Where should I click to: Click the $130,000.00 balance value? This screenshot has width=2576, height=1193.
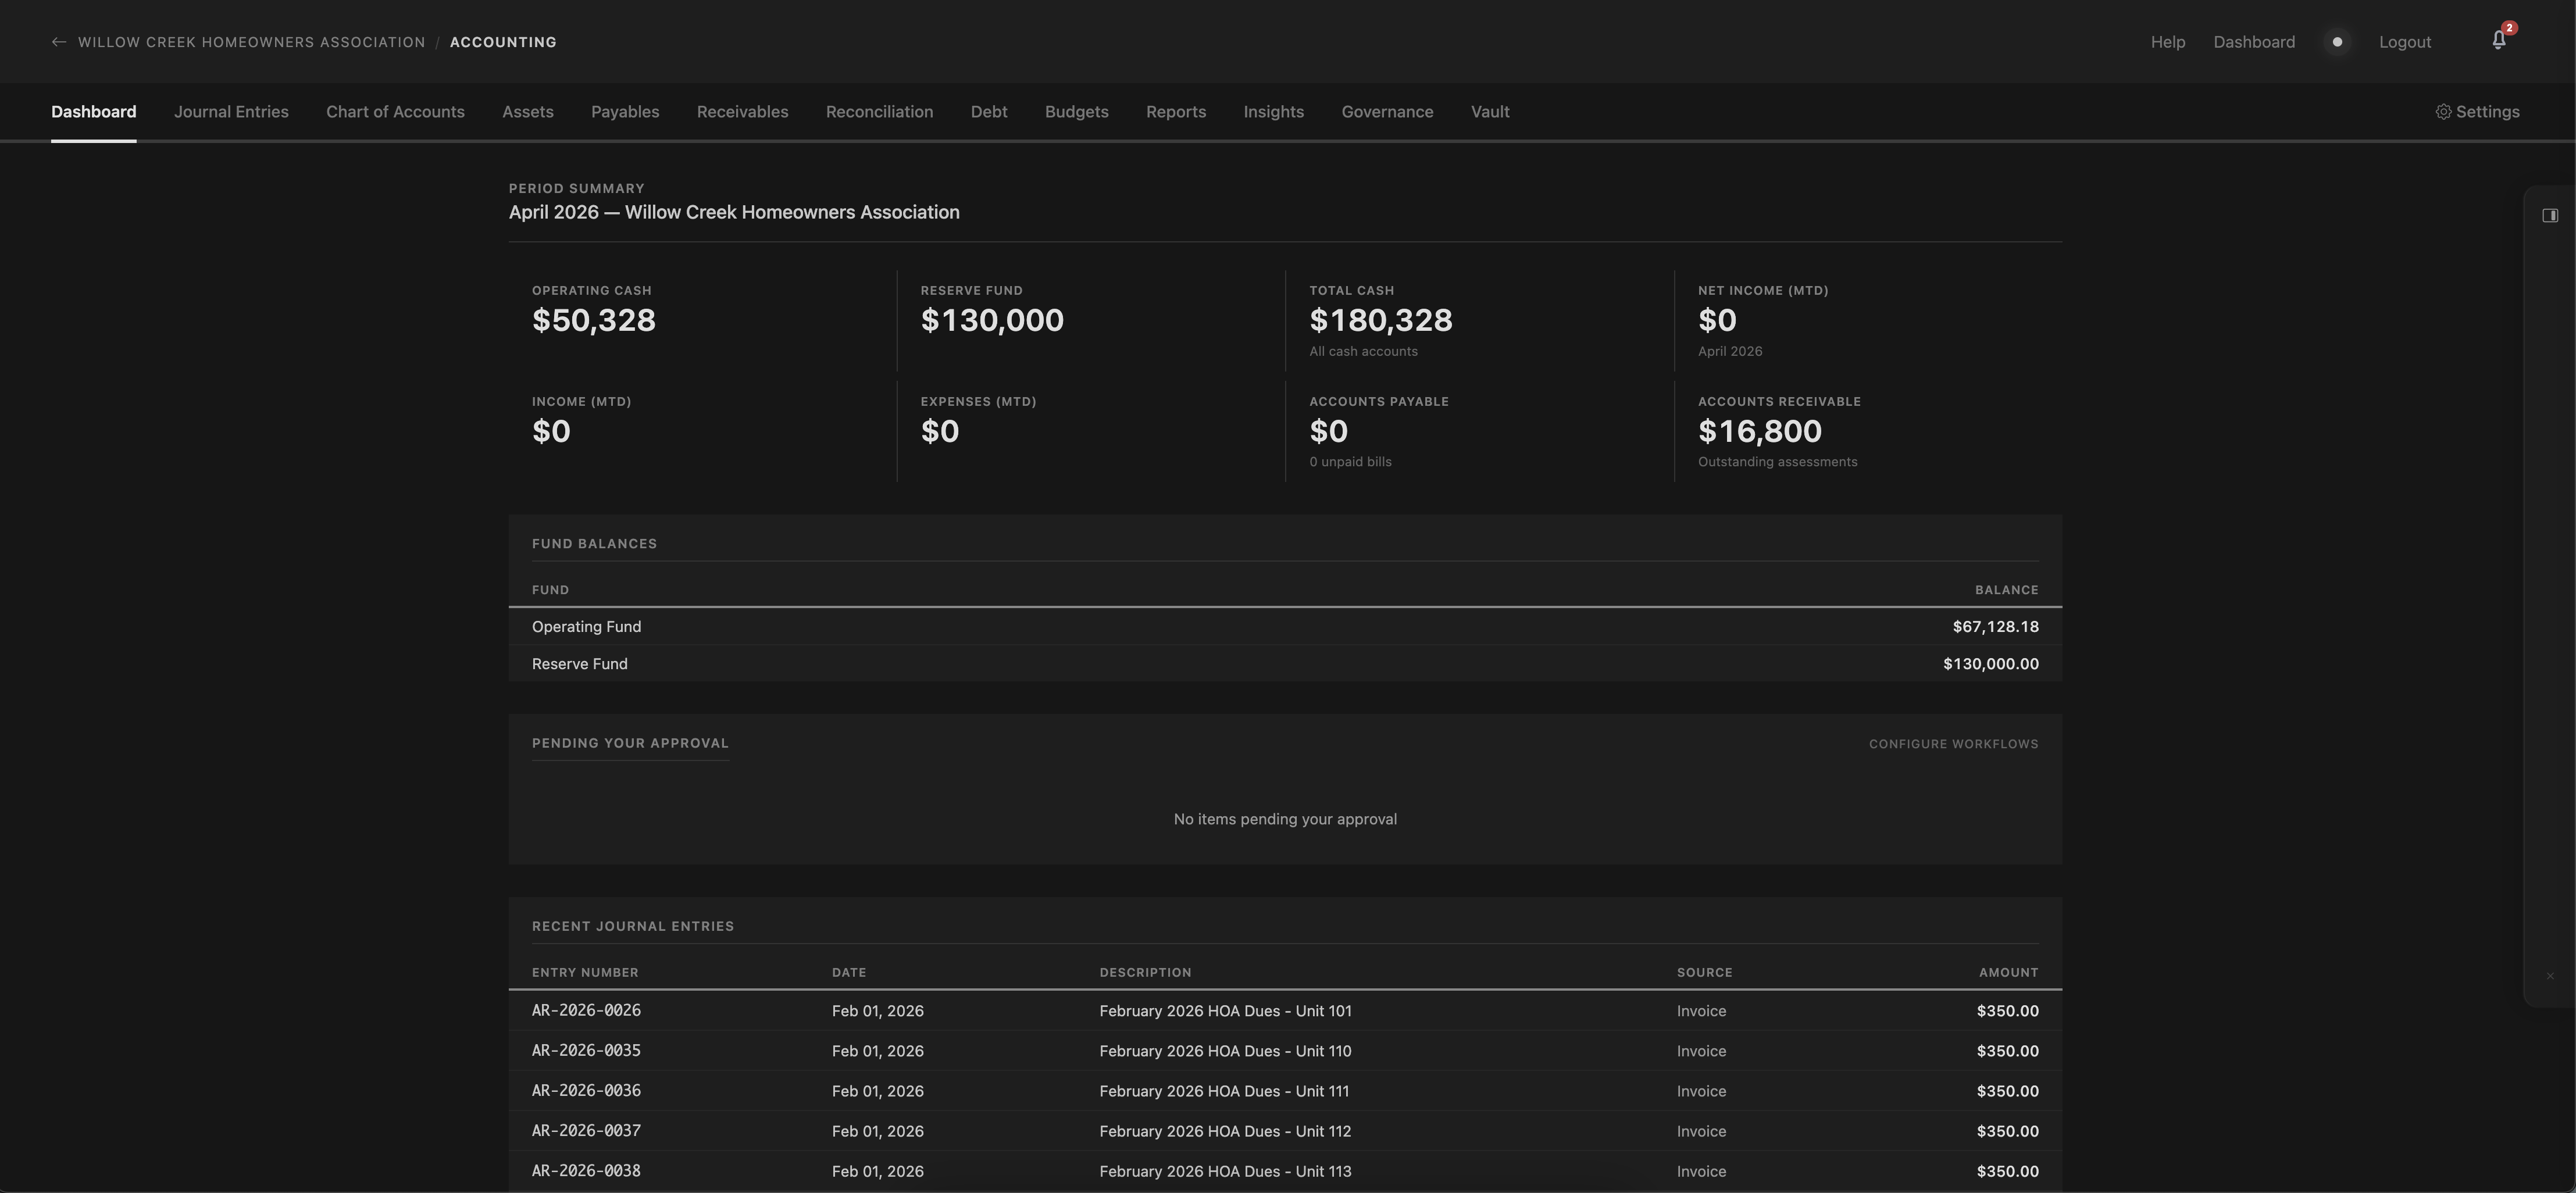(1991, 664)
